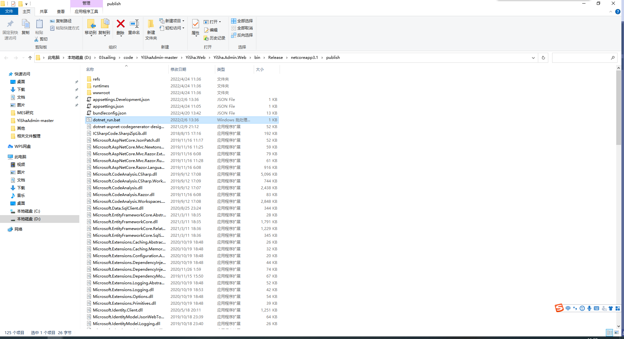624x339 pixels.
Task: Click the Back navigation arrow
Action: [x=6, y=58]
